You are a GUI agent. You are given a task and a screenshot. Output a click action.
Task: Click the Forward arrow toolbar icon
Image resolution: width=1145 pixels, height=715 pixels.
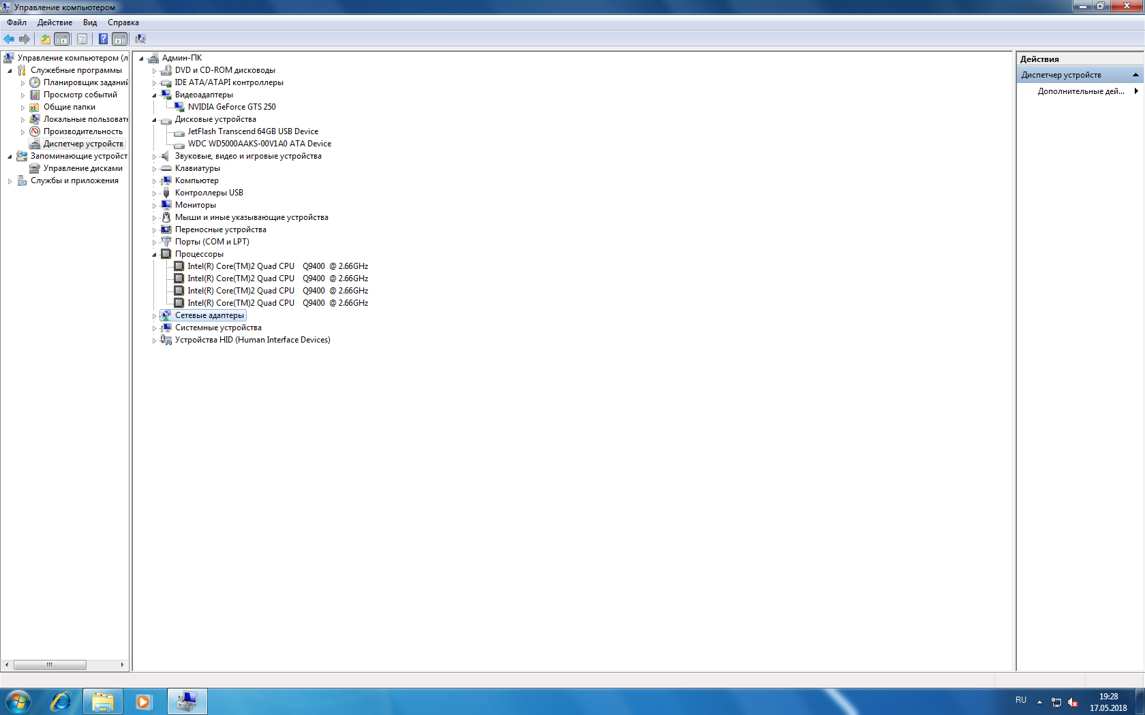coord(25,39)
